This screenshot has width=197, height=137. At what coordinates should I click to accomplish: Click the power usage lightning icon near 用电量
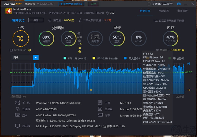(x=50, y=20)
